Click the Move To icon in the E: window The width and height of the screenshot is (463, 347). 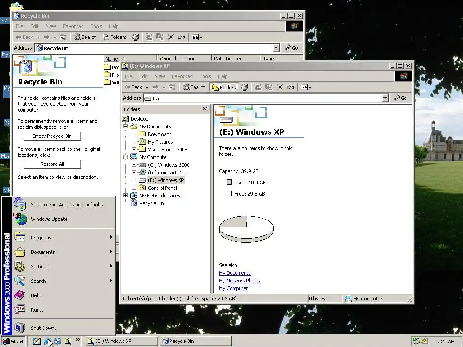pos(258,87)
